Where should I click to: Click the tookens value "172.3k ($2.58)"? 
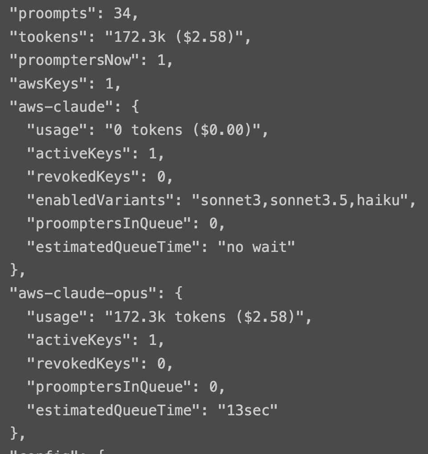174,37
